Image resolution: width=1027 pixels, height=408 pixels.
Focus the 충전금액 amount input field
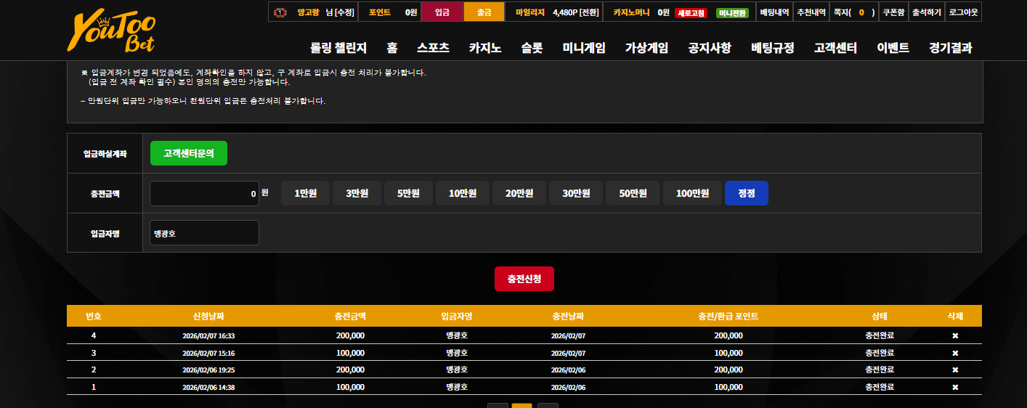click(x=204, y=193)
